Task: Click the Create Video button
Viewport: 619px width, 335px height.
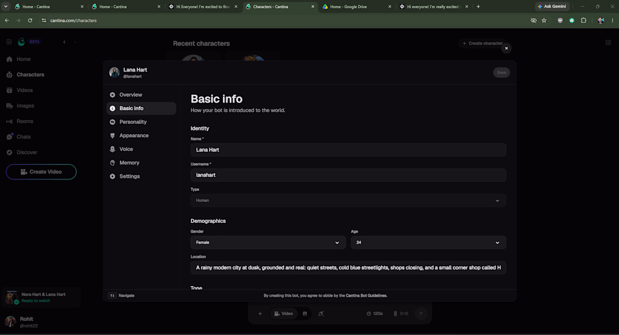Action: click(x=41, y=172)
